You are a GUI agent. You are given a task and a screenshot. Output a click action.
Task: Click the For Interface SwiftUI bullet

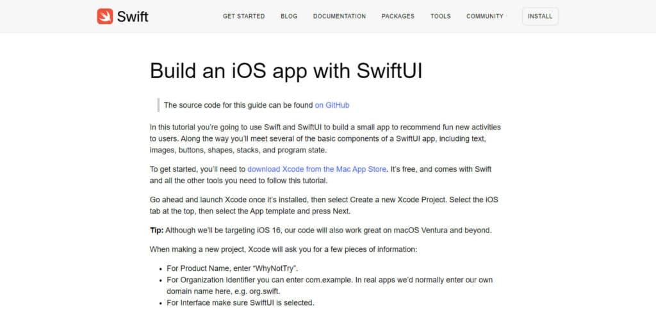[240, 302]
